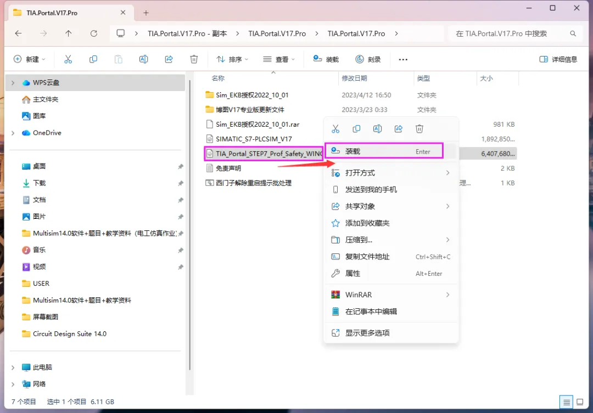The width and height of the screenshot is (593, 413).
Task: Choose 添加到收藏夹 in the context menu
Action: pos(391,223)
